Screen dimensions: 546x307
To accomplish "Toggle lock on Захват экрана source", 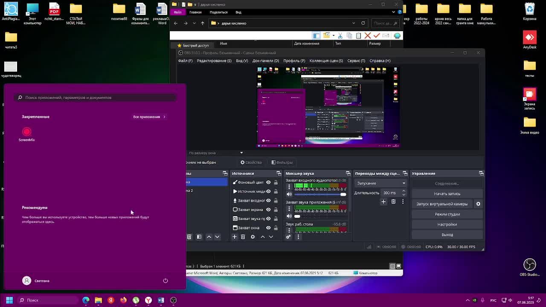I will click(276, 209).
